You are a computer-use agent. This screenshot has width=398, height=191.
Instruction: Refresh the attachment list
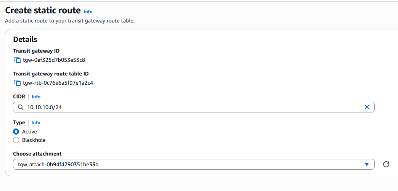coord(386,164)
